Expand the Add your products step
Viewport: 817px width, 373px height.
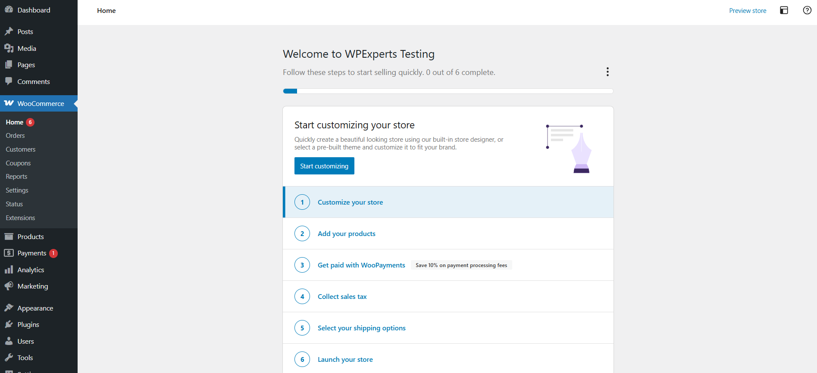click(448, 233)
